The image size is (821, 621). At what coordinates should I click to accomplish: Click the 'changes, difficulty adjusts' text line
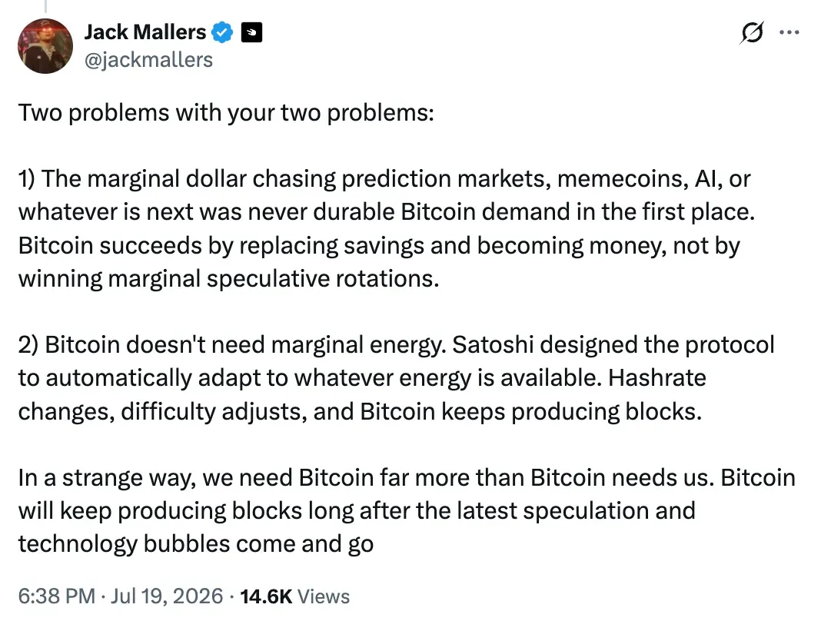[x=360, y=411]
